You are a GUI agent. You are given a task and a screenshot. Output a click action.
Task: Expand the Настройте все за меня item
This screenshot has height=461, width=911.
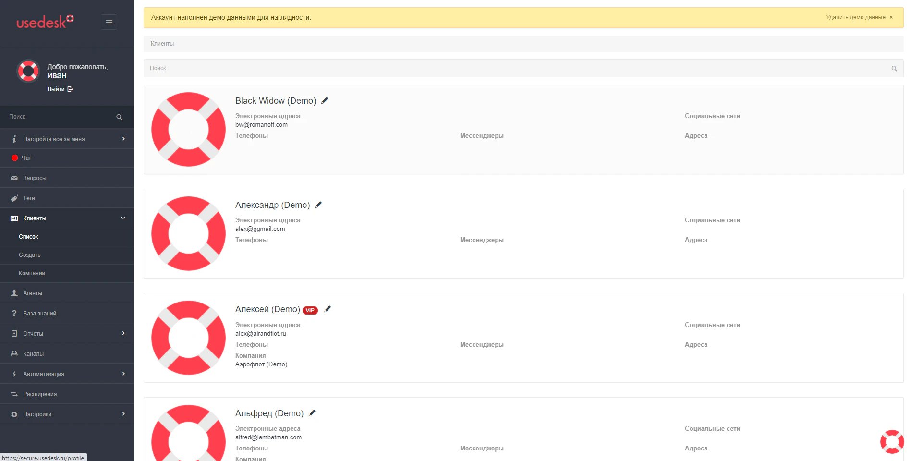tap(67, 139)
